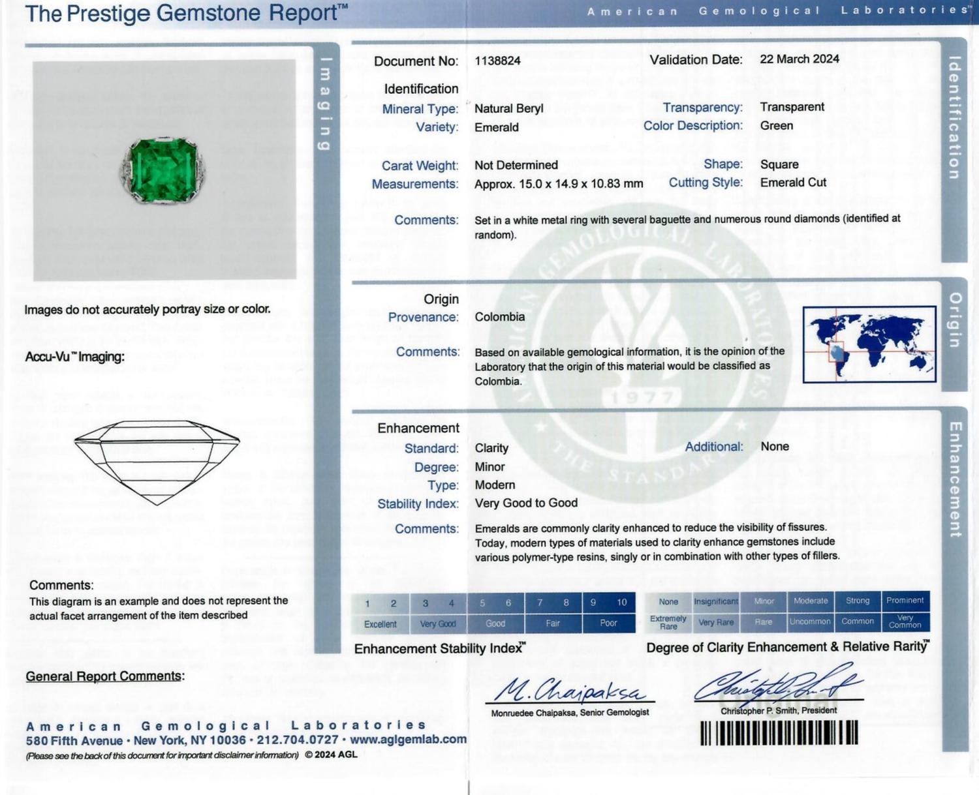Viewport: 979px width, 795px height.
Task: Open the www.aglgemlab.com link
Action: point(409,740)
